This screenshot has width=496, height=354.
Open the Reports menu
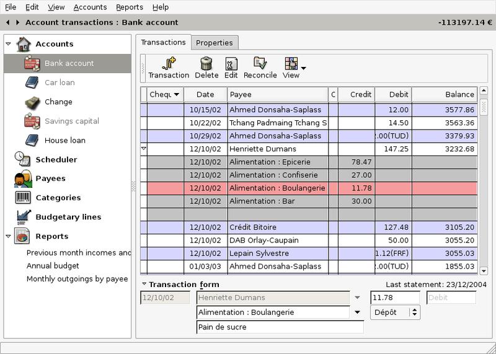(129, 7)
